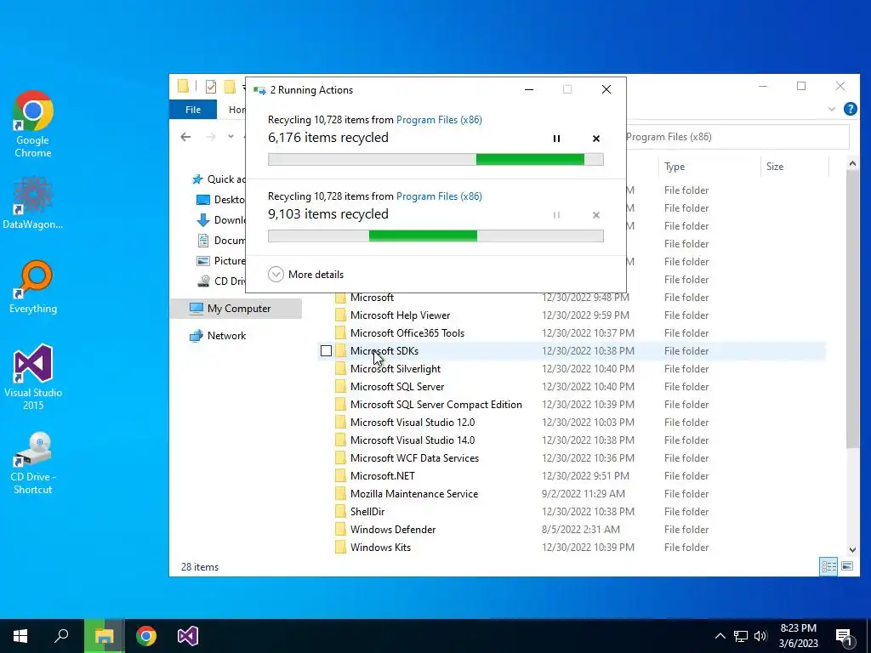Open the notification center icon
The image size is (871, 653).
click(845, 637)
